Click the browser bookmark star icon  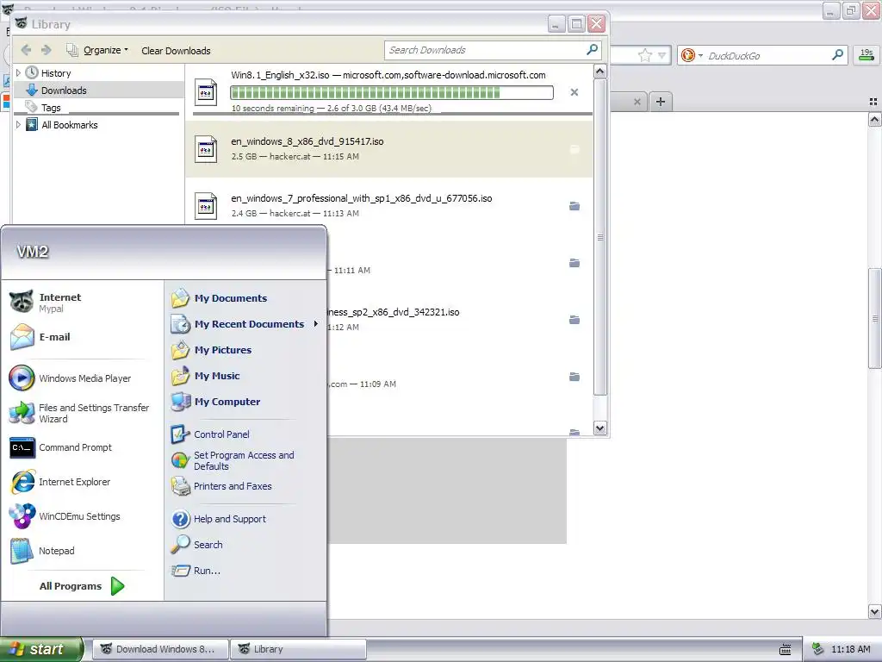tap(644, 55)
